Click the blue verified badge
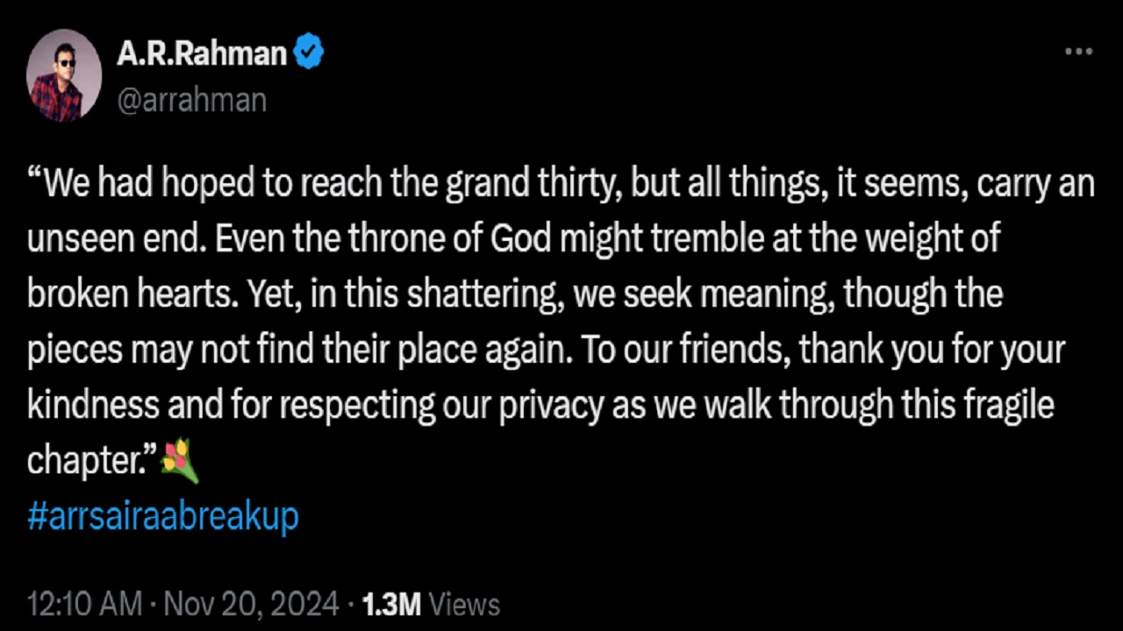The image size is (1123, 631). point(308,53)
